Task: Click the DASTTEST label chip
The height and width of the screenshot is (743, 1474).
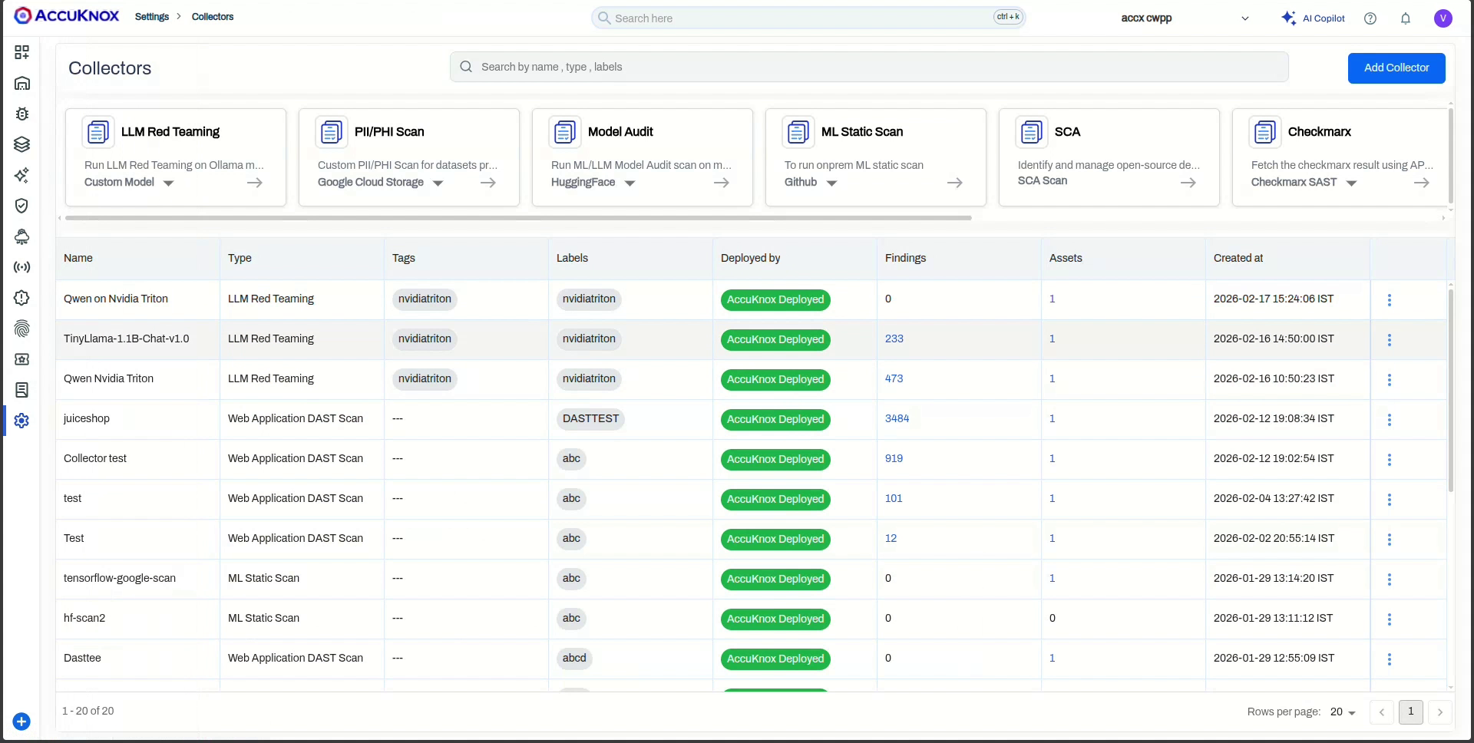Action: pyautogui.click(x=590, y=419)
